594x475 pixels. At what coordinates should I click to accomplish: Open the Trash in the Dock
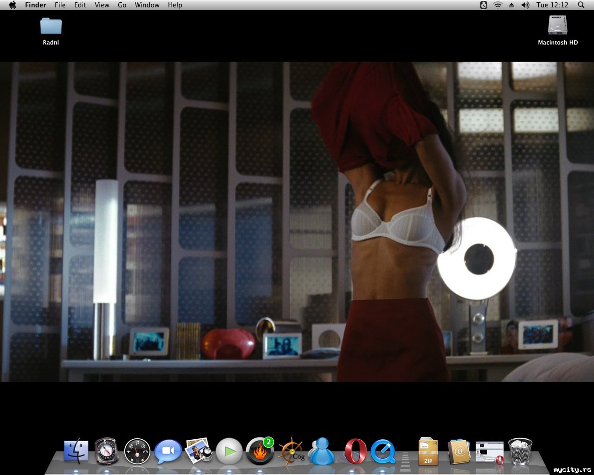520,451
